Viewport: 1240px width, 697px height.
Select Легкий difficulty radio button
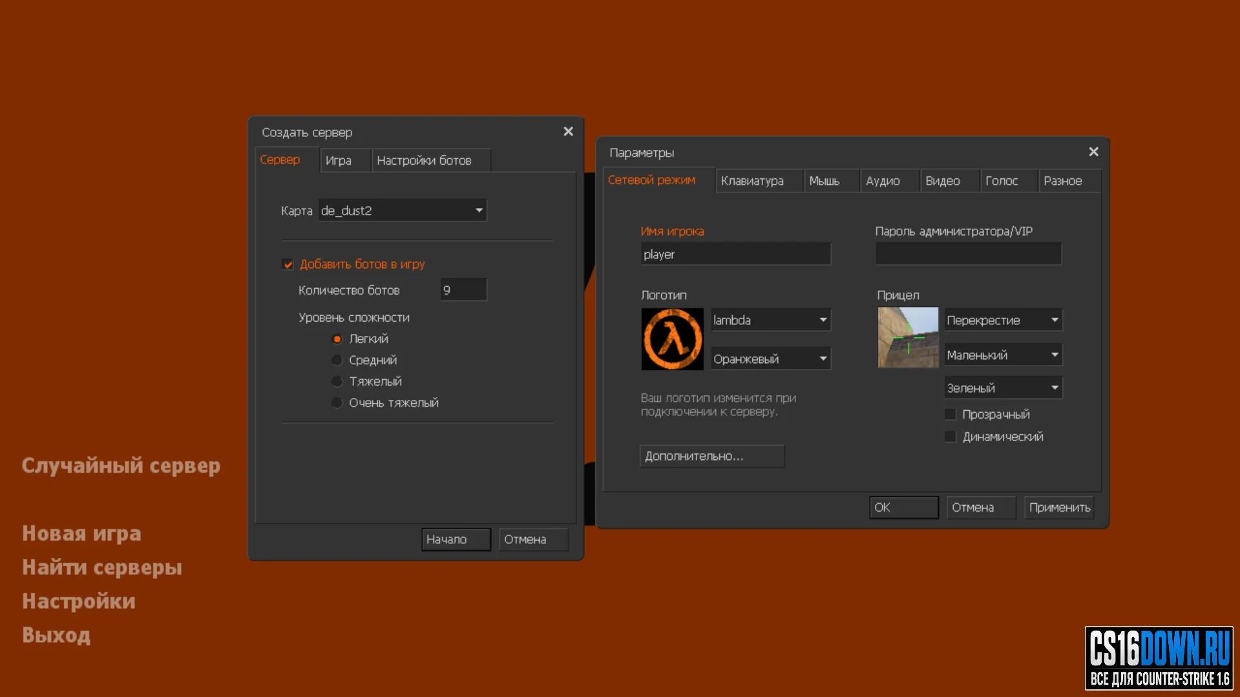click(337, 339)
